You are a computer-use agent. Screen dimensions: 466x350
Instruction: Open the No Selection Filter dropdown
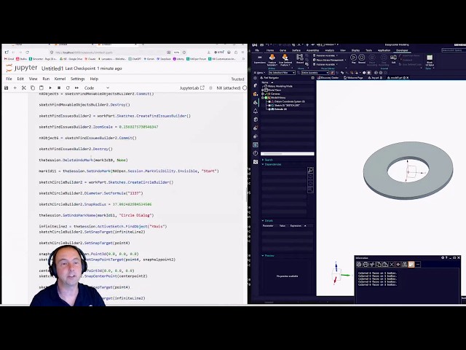(282, 73)
